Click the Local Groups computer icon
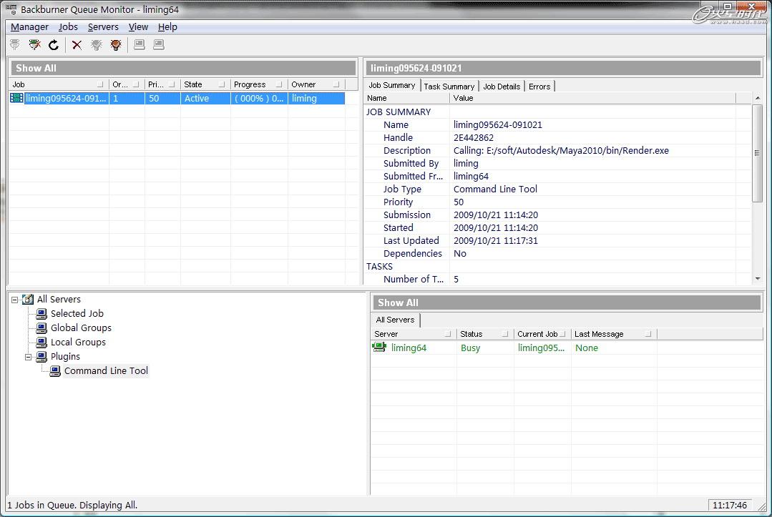The height and width of the screenshot is (517, 772). (41, 342)
